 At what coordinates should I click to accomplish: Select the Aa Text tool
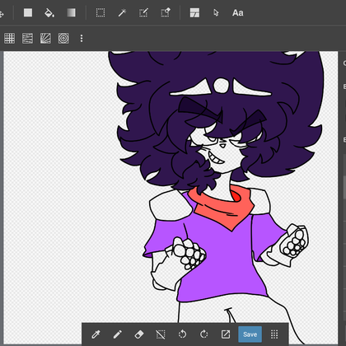tap(237, 13)
